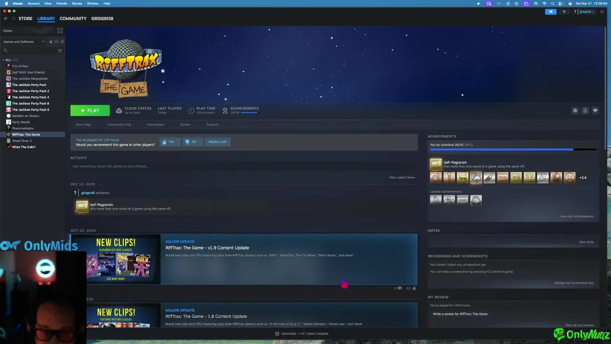Add game to favorites heart icon
This screenshot has height=344, width=611.
pyautogui.click(x=595, y=110)
